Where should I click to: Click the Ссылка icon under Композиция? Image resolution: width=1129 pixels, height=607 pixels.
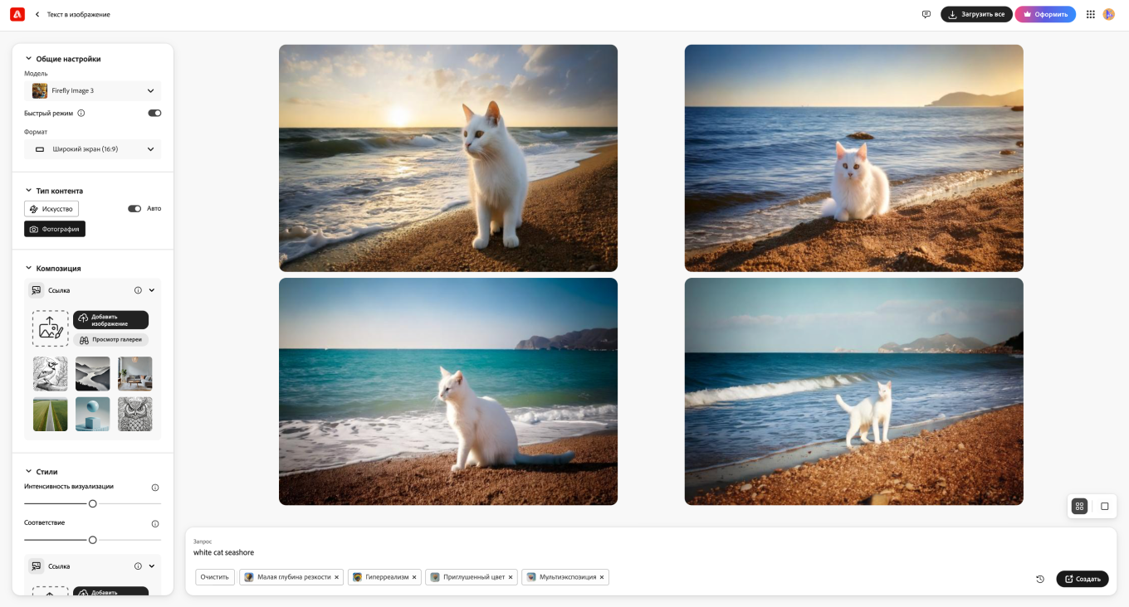[x=37, y=290]
